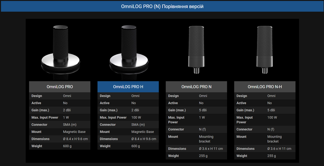The image size is (324, 166).
Task: Click the 'Mount' label in OmniLOG PRO N-H table
Action: point(242,137)
